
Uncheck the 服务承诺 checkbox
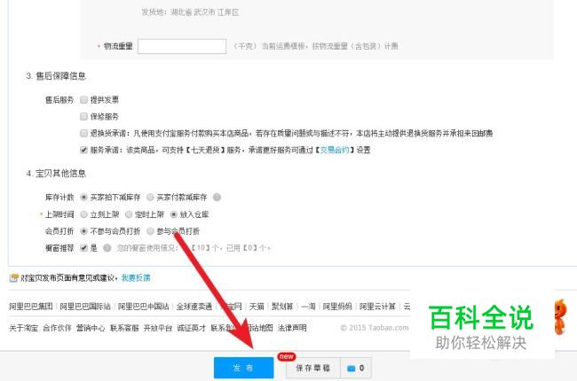(84, 150)
